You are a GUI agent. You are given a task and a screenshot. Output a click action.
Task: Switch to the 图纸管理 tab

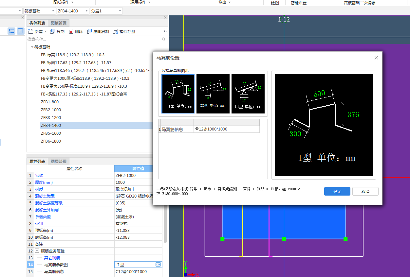(58, 23)
